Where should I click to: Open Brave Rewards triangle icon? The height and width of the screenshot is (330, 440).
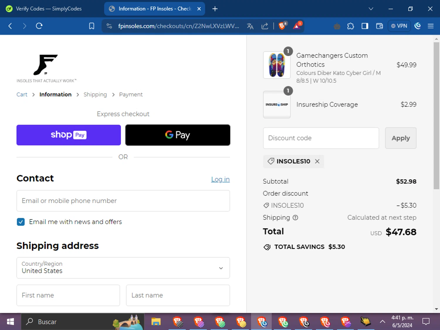point(297,26)
